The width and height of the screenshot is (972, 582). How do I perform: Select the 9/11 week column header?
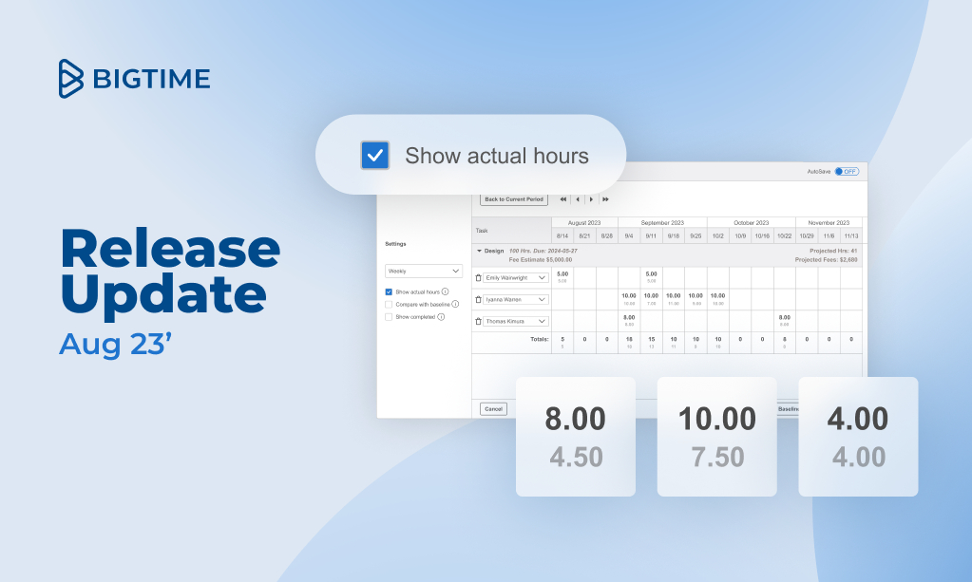[x=652, y=235]
